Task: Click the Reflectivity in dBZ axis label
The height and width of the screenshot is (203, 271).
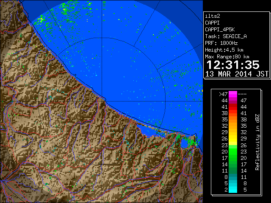Action: pos(257,142)
